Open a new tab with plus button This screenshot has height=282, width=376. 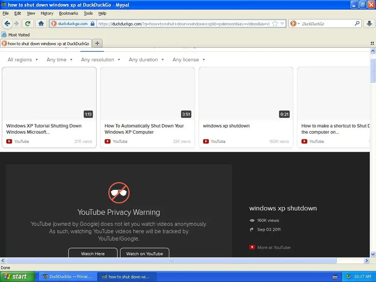tap(97, 43)
